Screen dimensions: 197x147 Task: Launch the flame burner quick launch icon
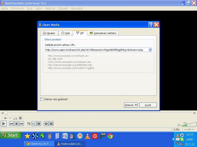(x=80, y=136)
